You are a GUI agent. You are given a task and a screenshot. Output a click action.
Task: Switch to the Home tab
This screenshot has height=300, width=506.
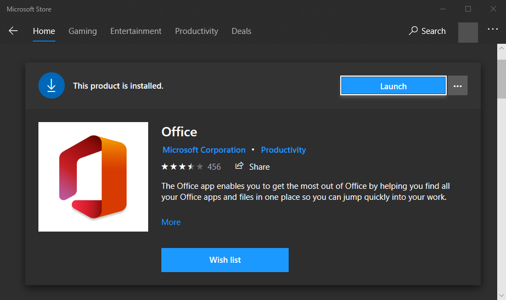[44, 31]
